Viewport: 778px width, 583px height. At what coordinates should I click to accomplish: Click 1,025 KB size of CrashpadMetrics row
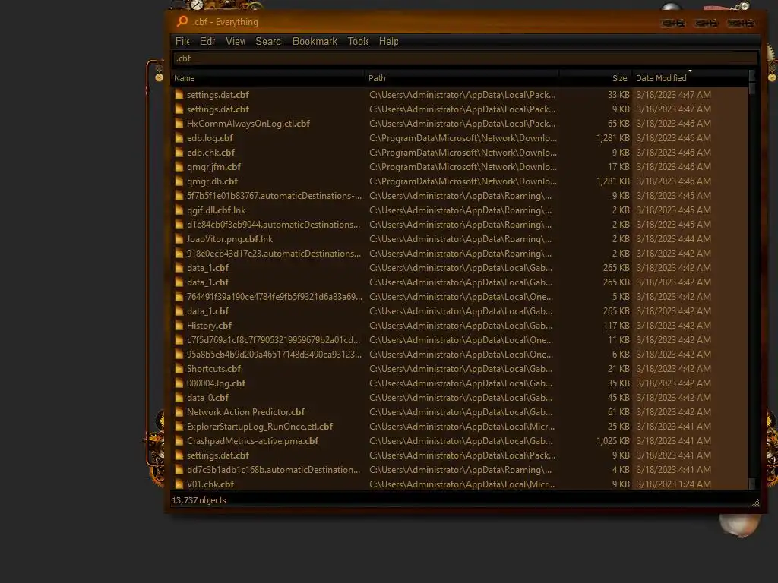click(613, 441)
